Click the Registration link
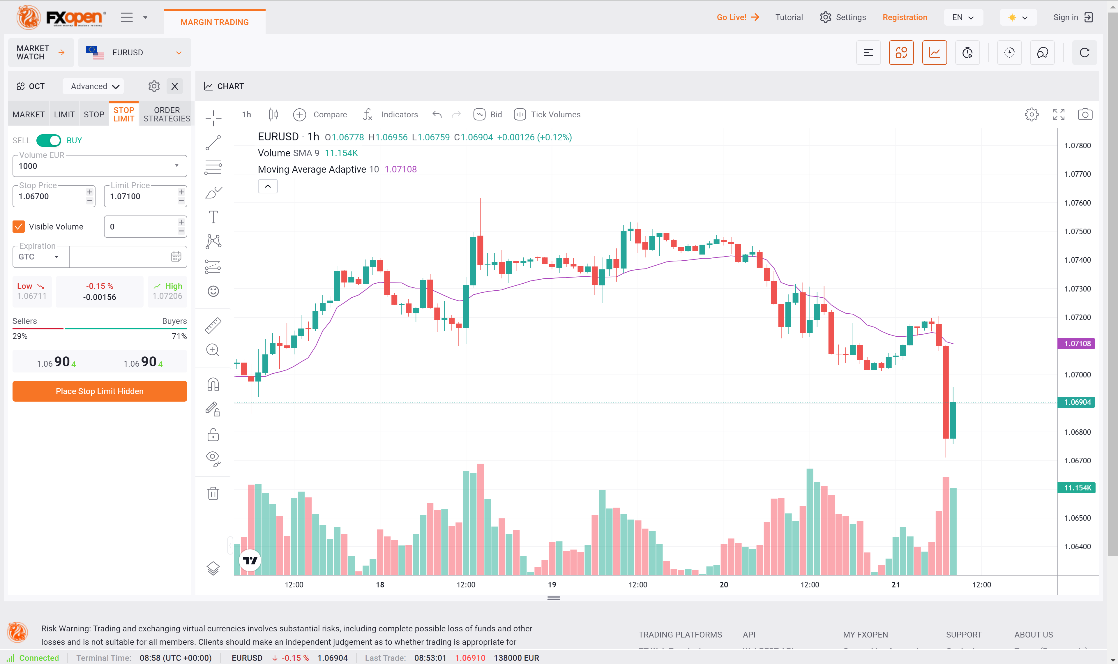 tap(905, 17)
